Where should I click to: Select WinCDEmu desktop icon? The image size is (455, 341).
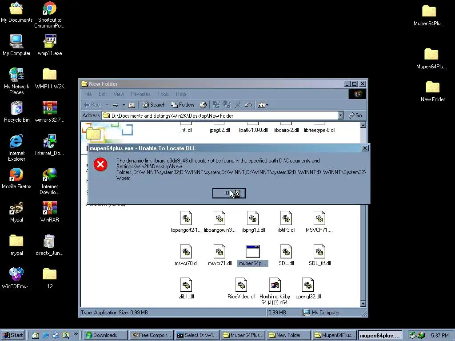[16, 278]
